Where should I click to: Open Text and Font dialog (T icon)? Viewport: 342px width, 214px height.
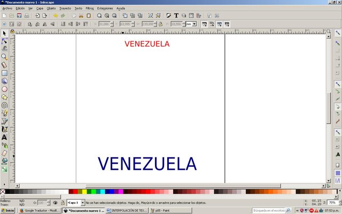pos(176,16)
